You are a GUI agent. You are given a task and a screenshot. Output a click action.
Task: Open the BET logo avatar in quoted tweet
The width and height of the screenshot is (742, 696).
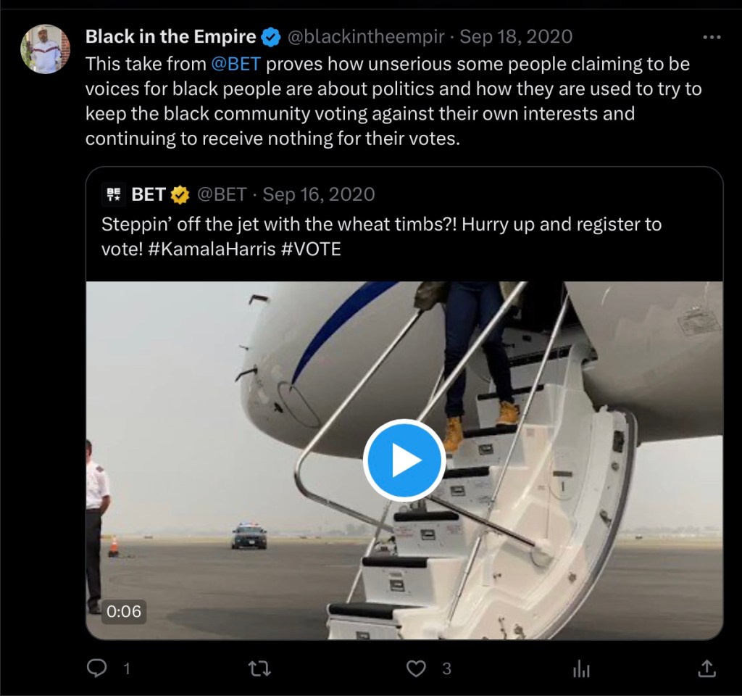point(114,194)
